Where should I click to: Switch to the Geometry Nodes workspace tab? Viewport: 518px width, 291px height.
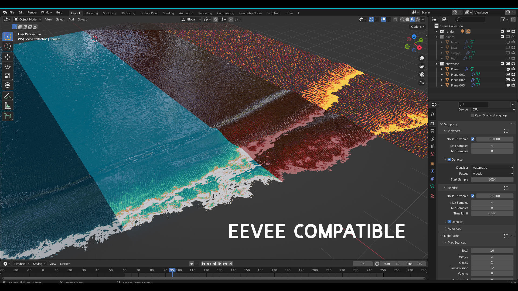[250, 13]
